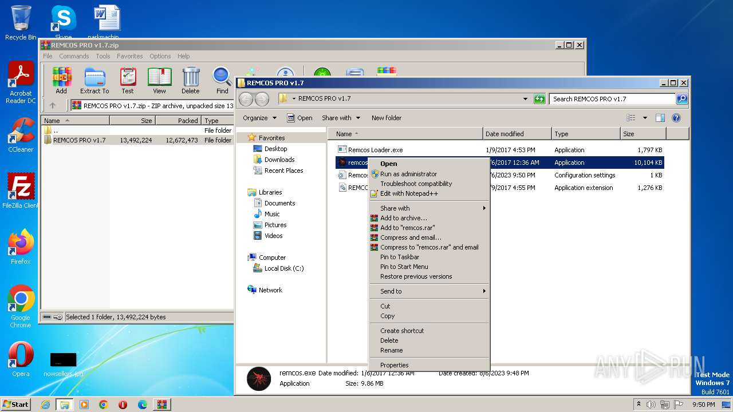Choose Restore previous versions
The height and width of the screenshot is (412, 733).
428,276
